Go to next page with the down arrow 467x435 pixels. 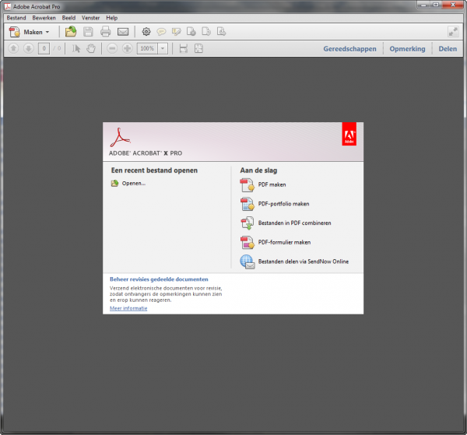(x=29, y=48)
